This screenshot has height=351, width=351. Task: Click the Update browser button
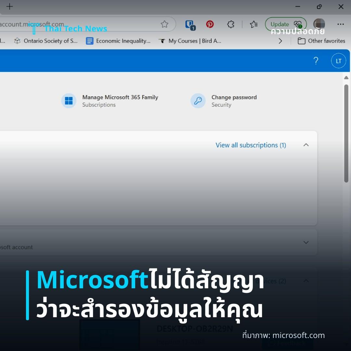(286, 24)
